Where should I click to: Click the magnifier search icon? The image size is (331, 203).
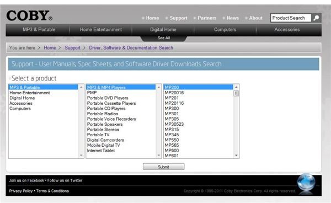point(316,18)
